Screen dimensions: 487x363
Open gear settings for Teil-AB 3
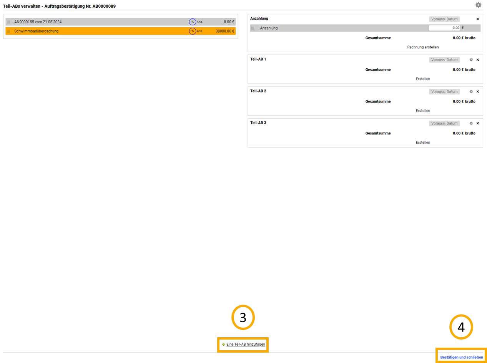(471, 124)
